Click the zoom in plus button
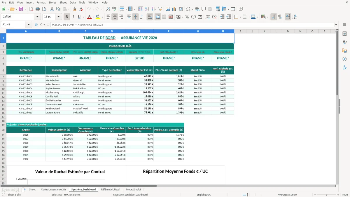The image size is (350, 197). 338,195
